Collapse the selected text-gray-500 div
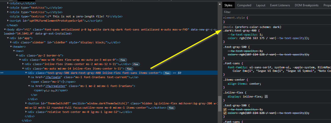 26,73
